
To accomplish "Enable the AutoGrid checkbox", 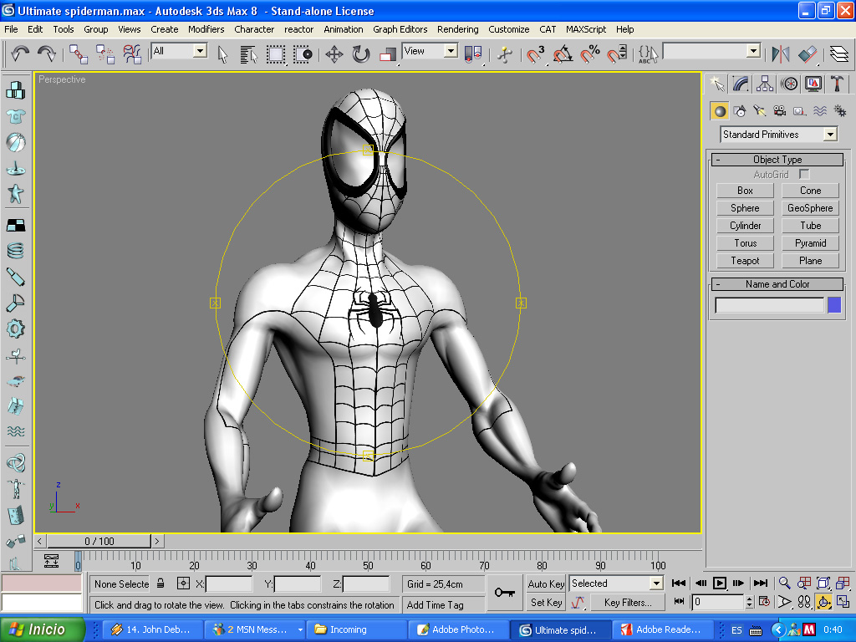I will coord(804,175).
